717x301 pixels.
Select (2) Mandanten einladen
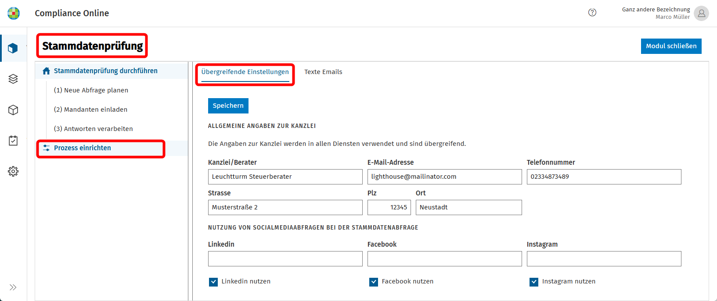(90, 110)
